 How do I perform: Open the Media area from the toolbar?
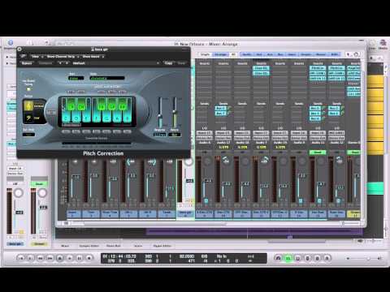[383, 44]
